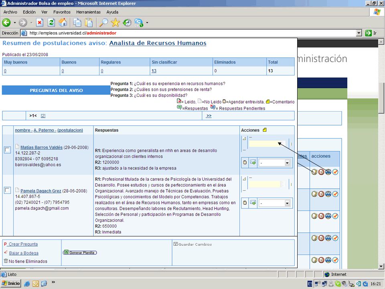
Task: Click the first orange checkmark icon in background acciones column
Action: coord(335,172)
